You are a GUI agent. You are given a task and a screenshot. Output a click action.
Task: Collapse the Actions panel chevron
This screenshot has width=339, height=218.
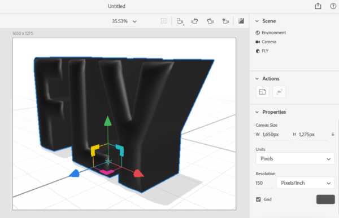[257, 79]
